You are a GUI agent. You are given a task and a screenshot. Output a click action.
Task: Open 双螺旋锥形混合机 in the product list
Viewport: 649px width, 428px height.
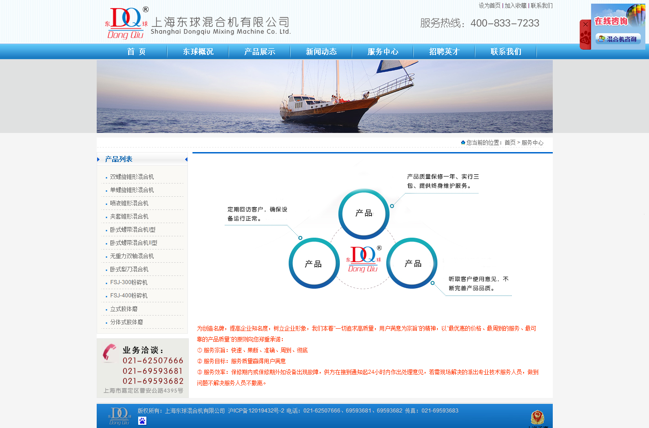[132, 177]
